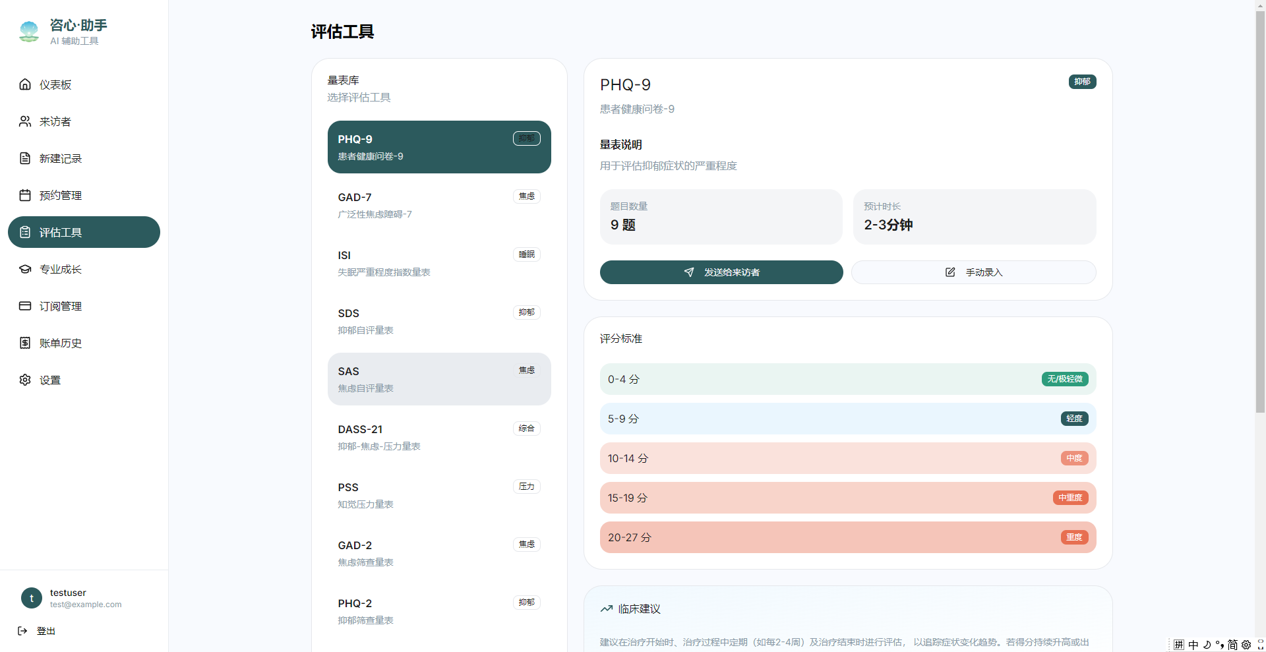Viewport: 1266px width, 652px height.
Task: Open the subscription card icon
Action: click(x=25, y=306)
